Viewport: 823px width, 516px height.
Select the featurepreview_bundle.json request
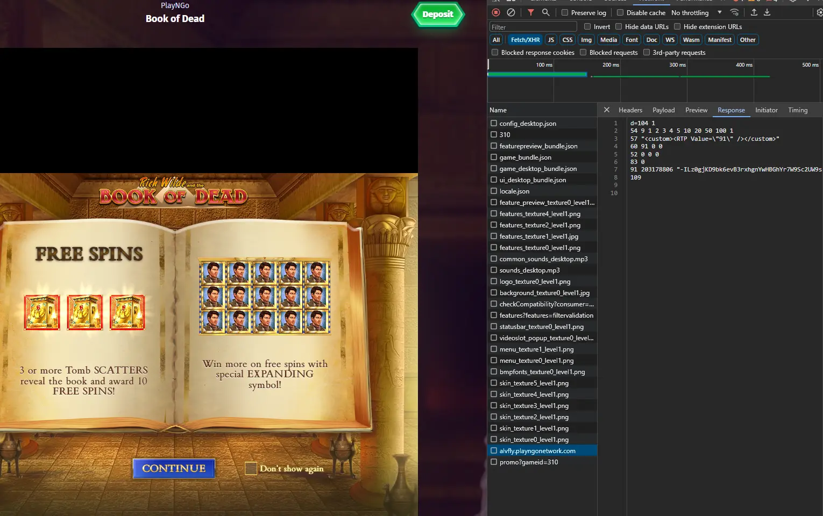point(542,146)
